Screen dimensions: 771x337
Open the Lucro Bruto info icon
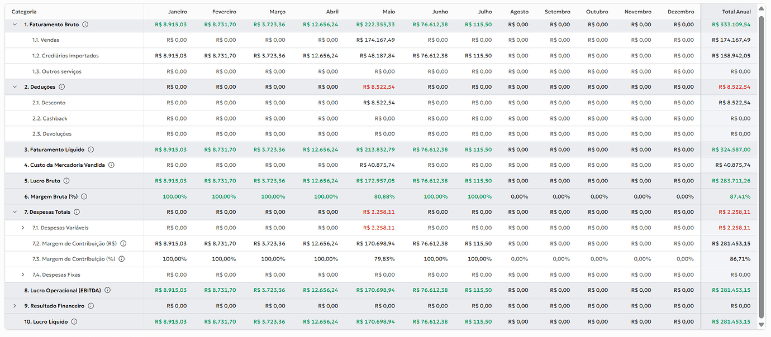(66, 181)
